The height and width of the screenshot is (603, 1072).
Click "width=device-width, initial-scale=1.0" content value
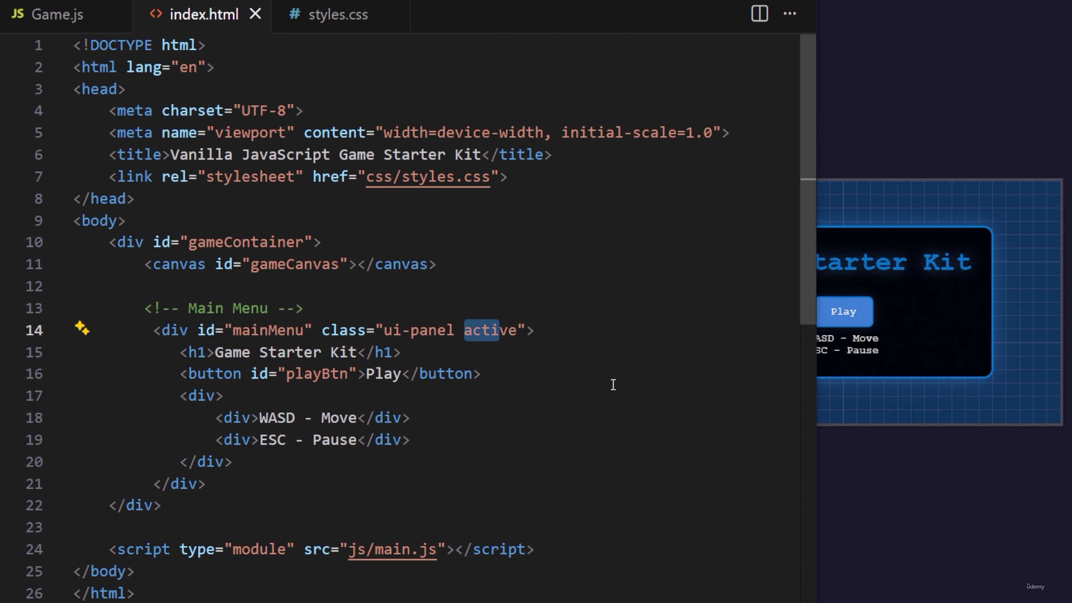(x=548, y=133)
